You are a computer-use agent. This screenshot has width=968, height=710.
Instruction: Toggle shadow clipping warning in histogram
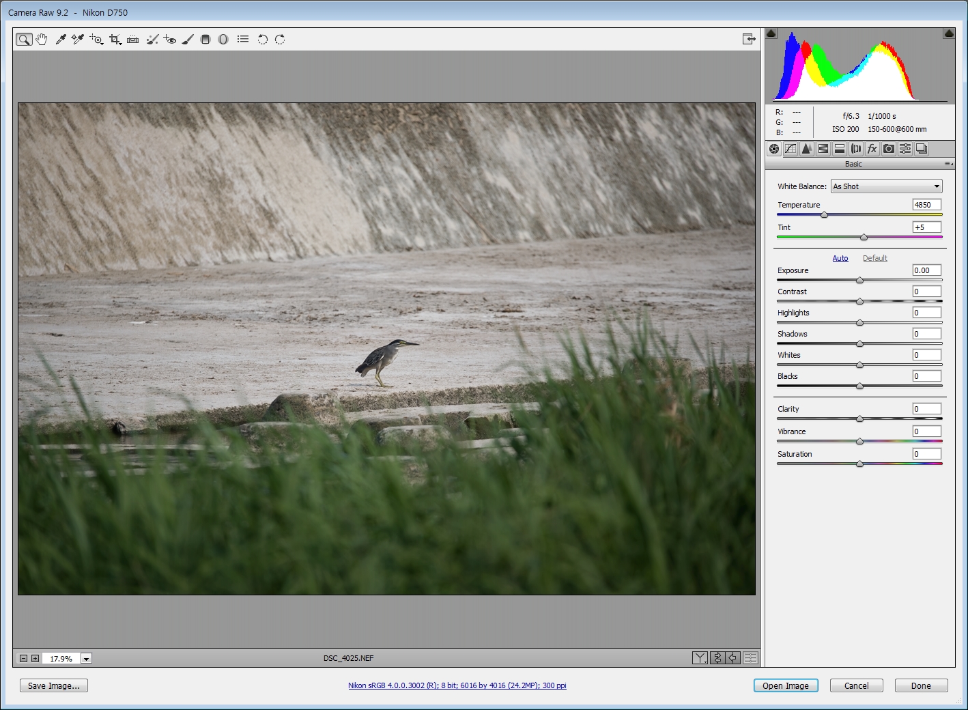pyautogui.click(x=771, y=33)
